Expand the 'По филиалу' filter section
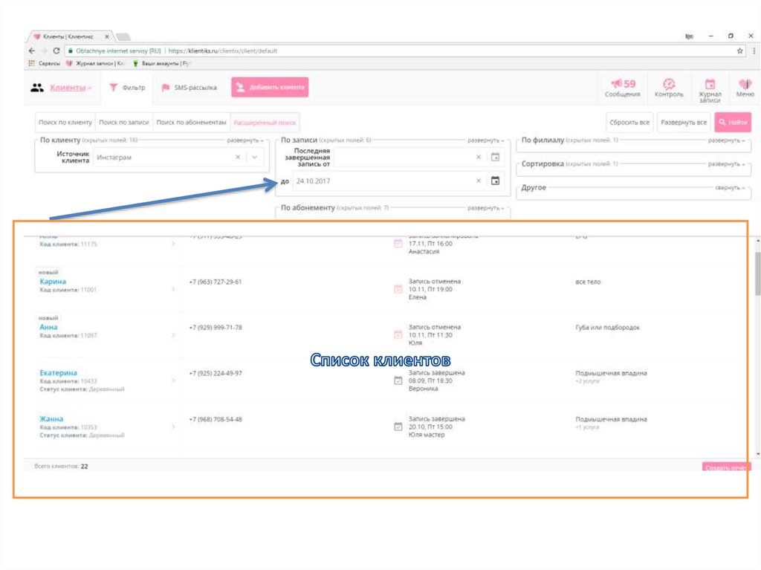Screen dimensions: 761x570 pos(725,140)
